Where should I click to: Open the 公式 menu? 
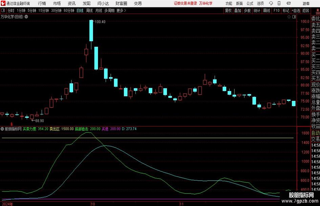tap(250, 3)
